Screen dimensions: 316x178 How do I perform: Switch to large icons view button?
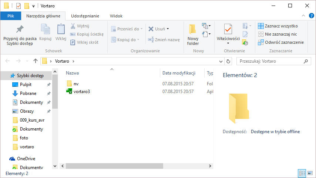coord(310,173)
